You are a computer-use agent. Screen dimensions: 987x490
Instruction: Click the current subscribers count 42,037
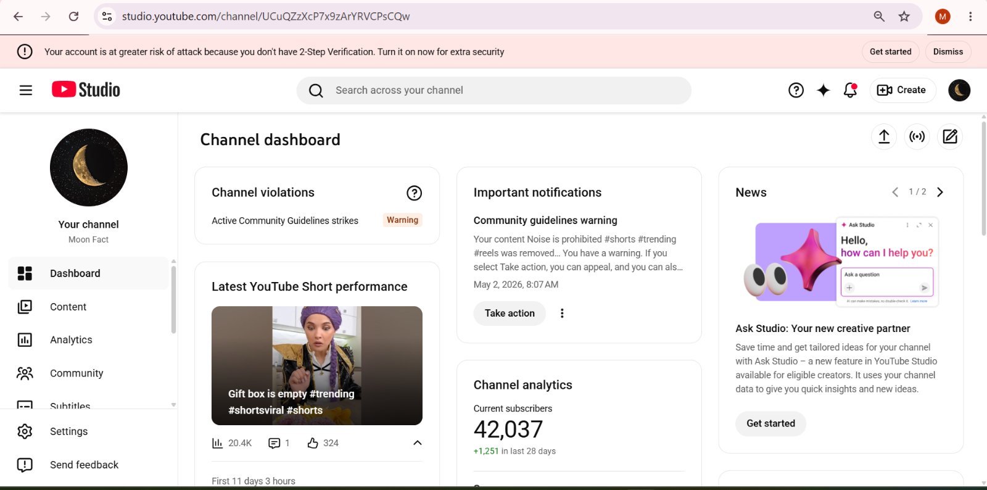(x=508, y=429)
